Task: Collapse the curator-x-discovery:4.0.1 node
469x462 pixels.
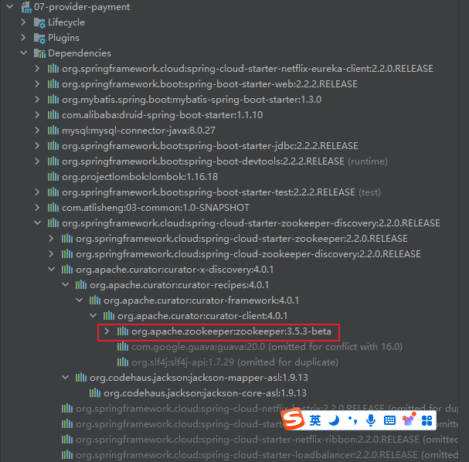Action: (x=52, y=270)
